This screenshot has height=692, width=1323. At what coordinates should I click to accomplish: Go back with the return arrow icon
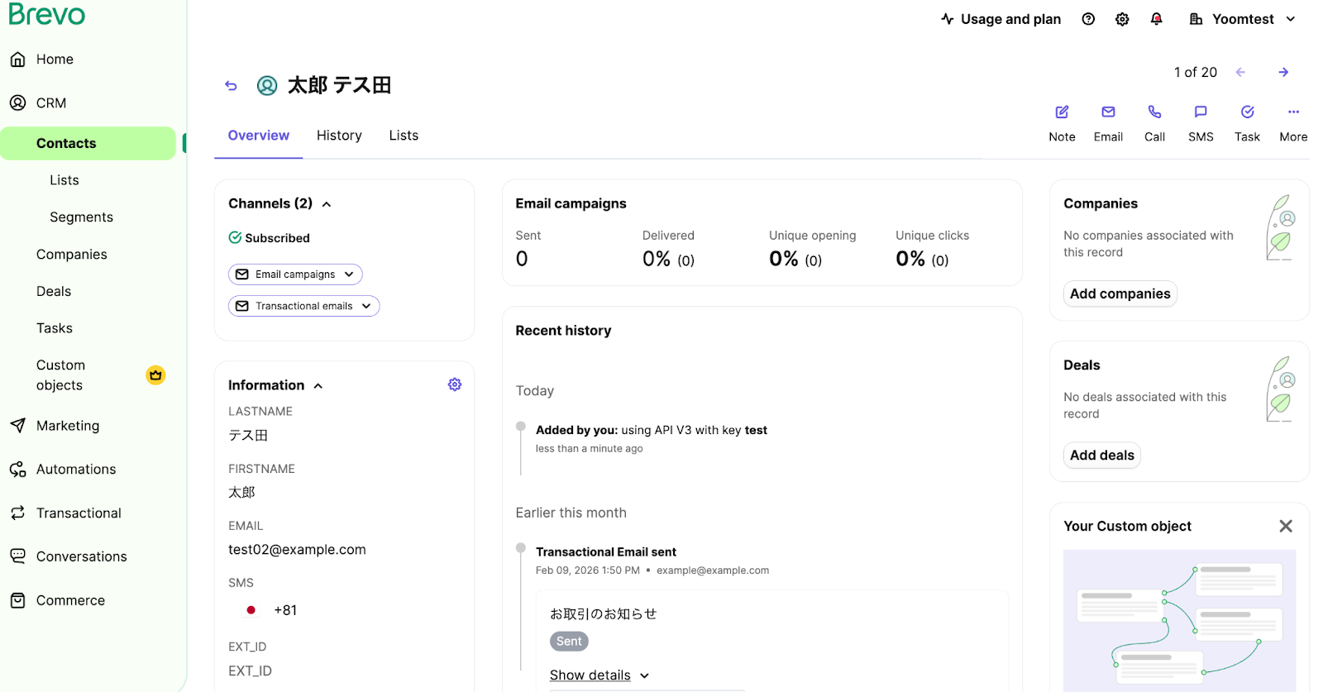coord(231,85)
